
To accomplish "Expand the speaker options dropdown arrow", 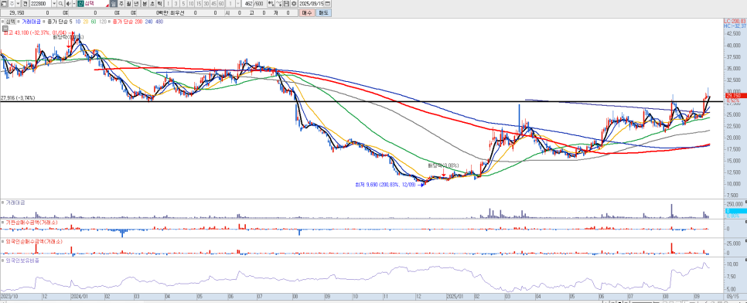I will (x=73, y=3).
